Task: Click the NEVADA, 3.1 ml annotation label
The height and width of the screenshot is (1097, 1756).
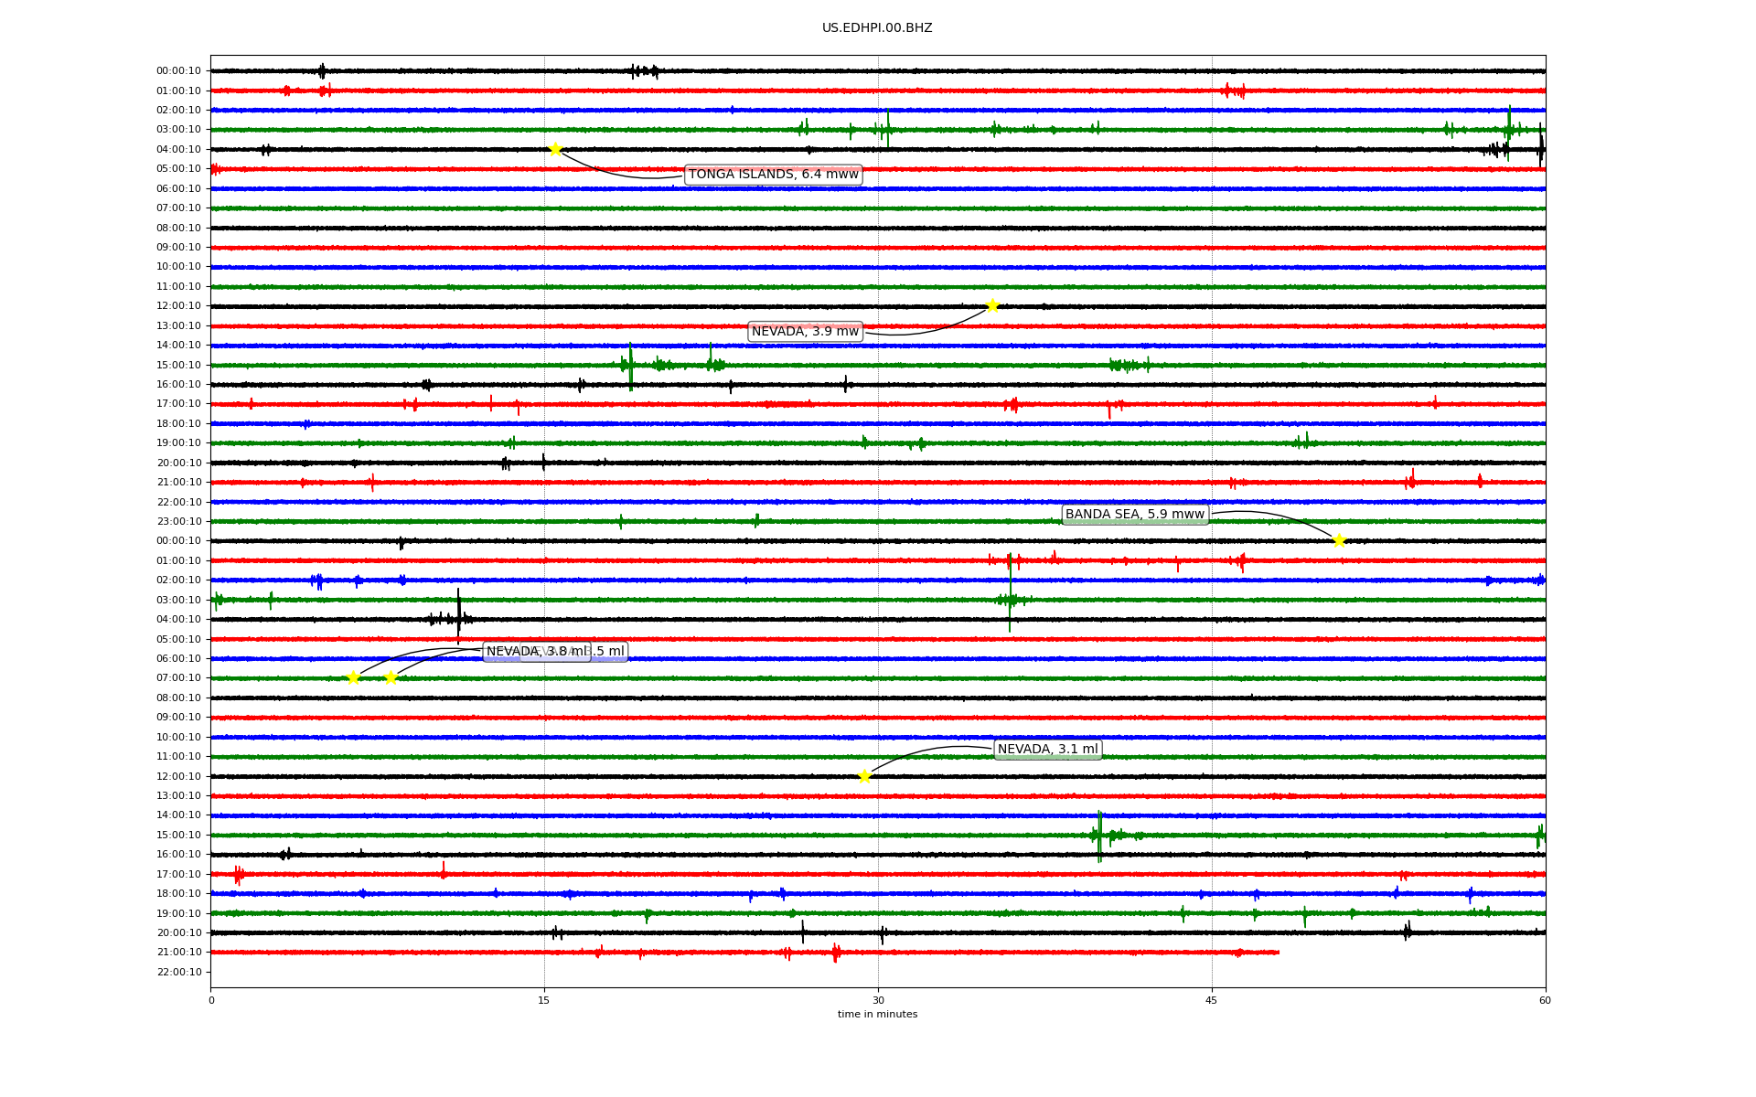Action: tap(1048, 750)
